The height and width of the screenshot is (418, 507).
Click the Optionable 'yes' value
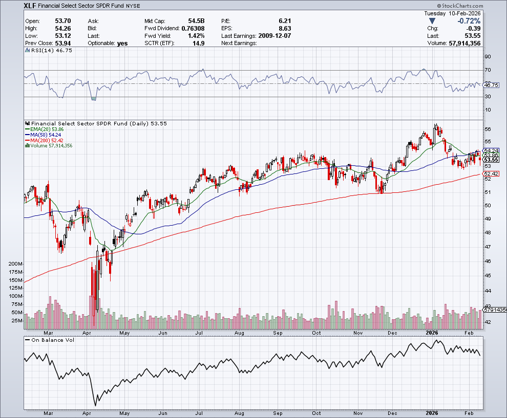tap(122, 43)
